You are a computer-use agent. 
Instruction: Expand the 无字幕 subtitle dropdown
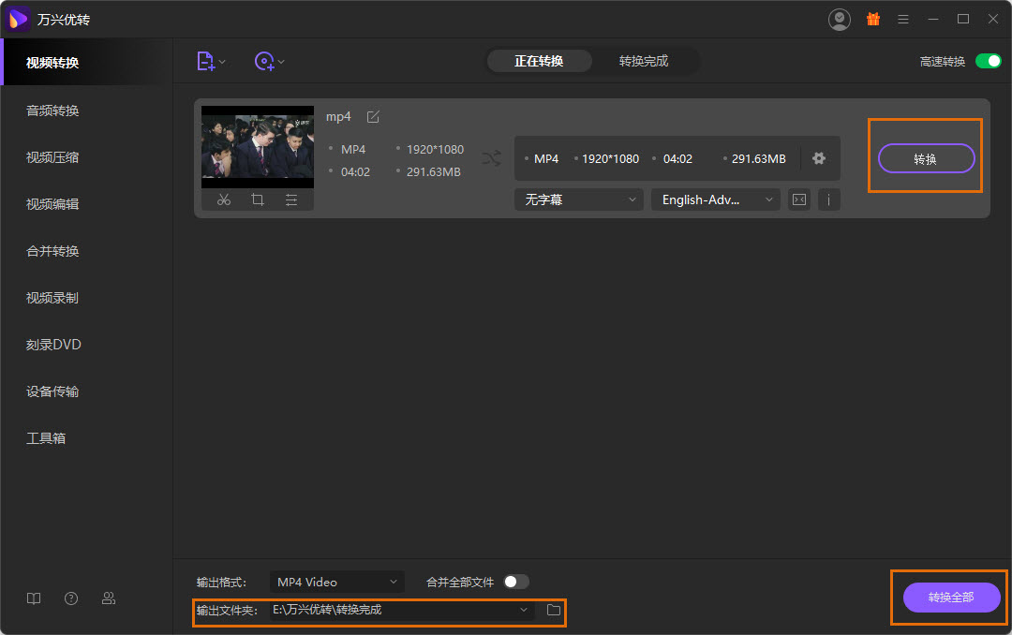click(578, 199)
